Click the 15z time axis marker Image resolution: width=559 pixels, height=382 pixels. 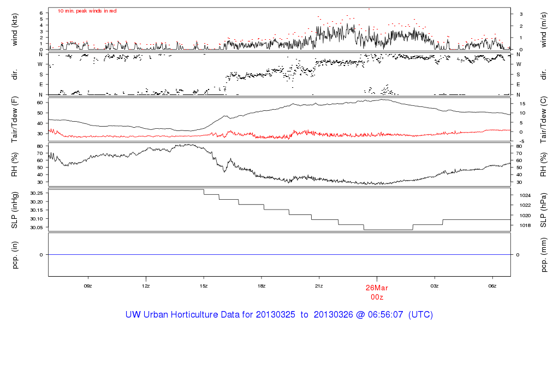[x=204, y=285]
